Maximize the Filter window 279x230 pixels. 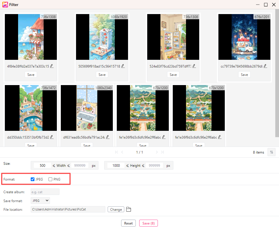click(x=266, y=5)
